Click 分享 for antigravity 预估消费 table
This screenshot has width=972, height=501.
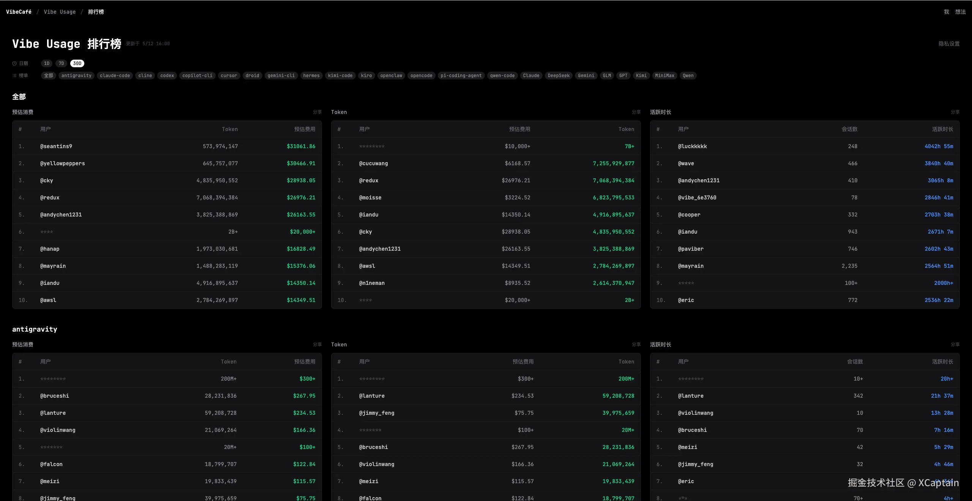point(317,345)
